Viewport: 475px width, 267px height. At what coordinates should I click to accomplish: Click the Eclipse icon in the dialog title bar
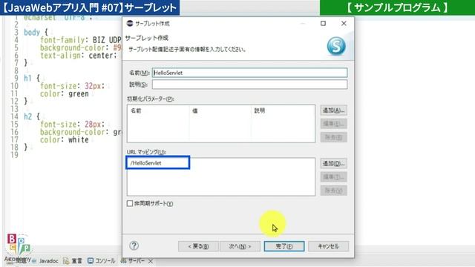(130, 23)
